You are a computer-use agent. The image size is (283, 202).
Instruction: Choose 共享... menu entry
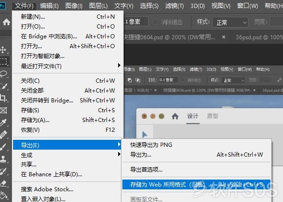click(67, 165)
